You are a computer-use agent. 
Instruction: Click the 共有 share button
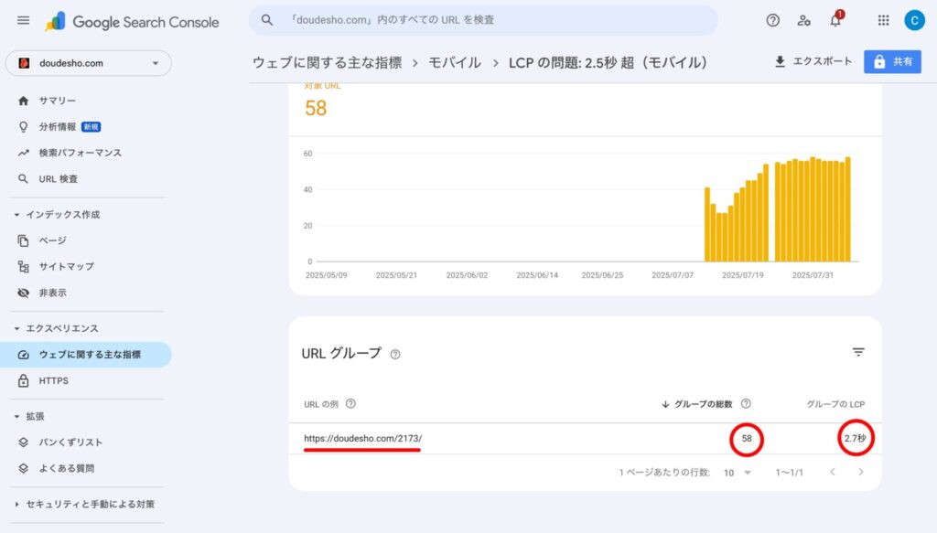point(892,61)
